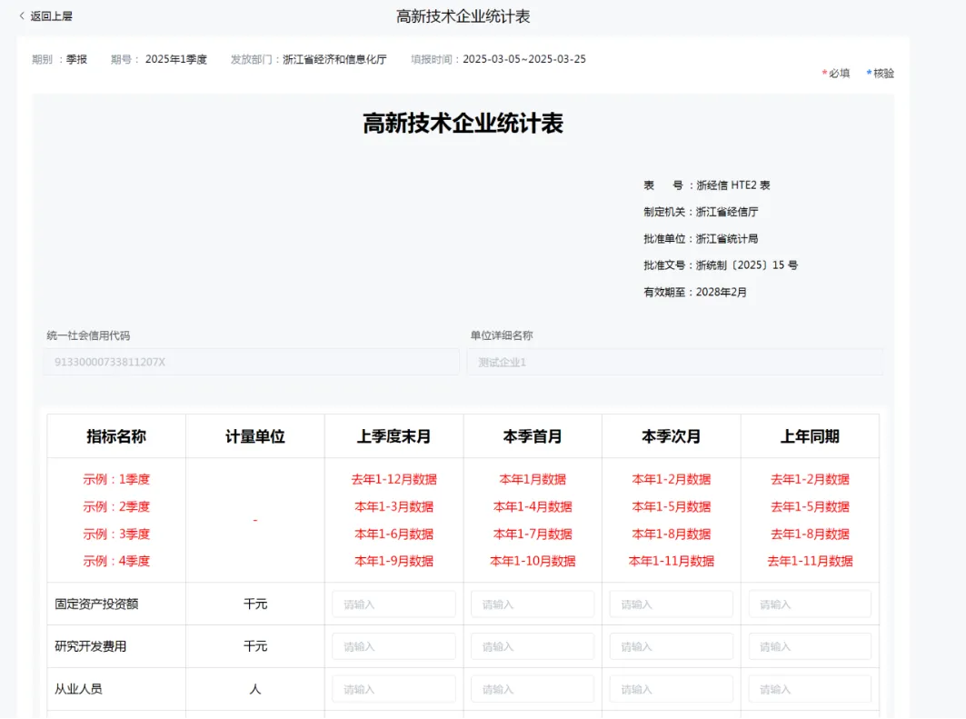Click 固定资产投资额 row's 上年同期 input

[x=809, y=603]
